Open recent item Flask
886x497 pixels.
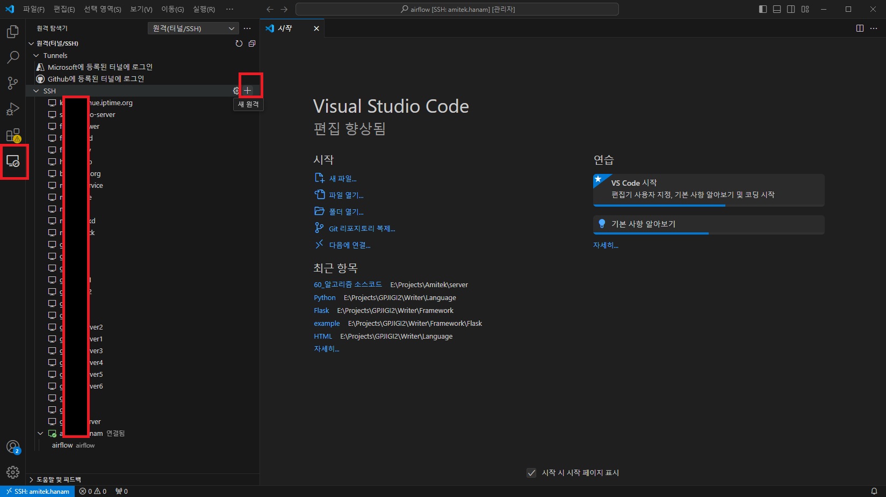coord(321,311)
